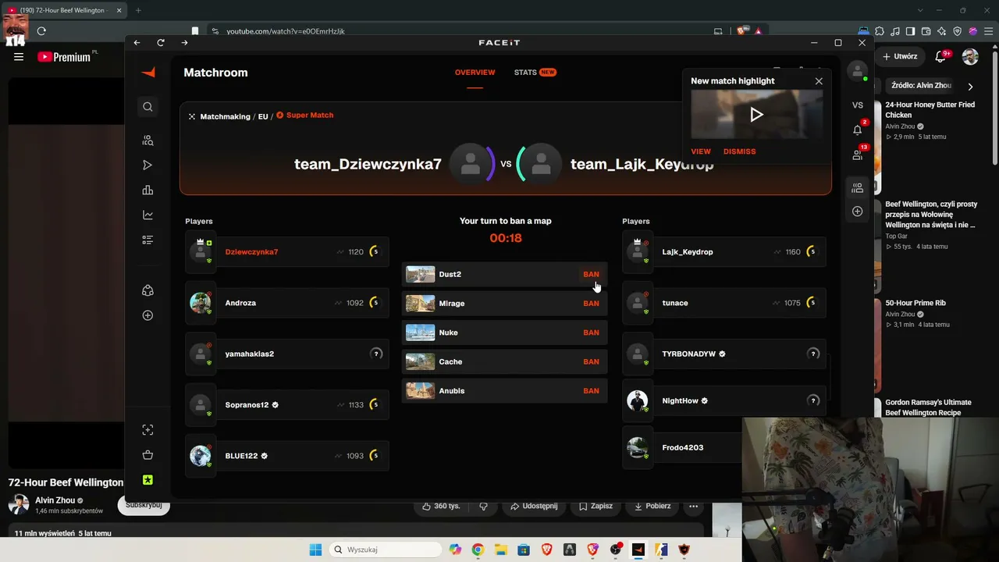
Task: Open FACEIT profile avatar with green status dot
Action: pos(858,71)
